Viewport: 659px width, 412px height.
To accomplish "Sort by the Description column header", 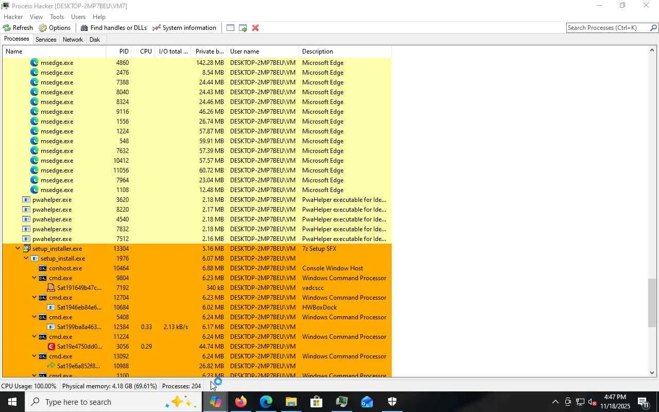I will [x=345, y=51].
